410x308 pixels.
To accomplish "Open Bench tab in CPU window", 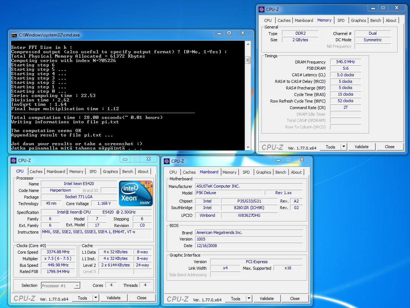I will (x=128, y=172).
